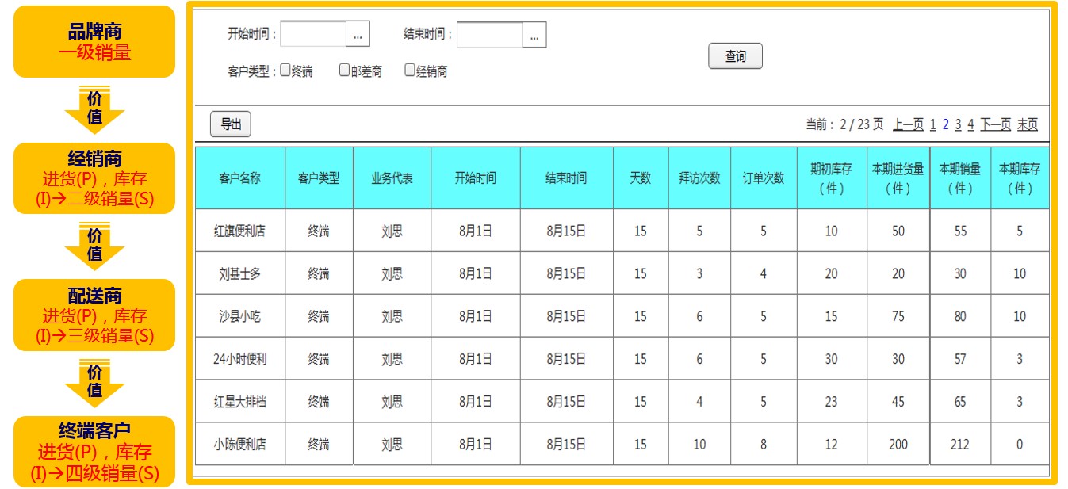Viewport: 1068px width, 489px height.
Task: Jump to last page via 末页
Action: pos(1028,124)
